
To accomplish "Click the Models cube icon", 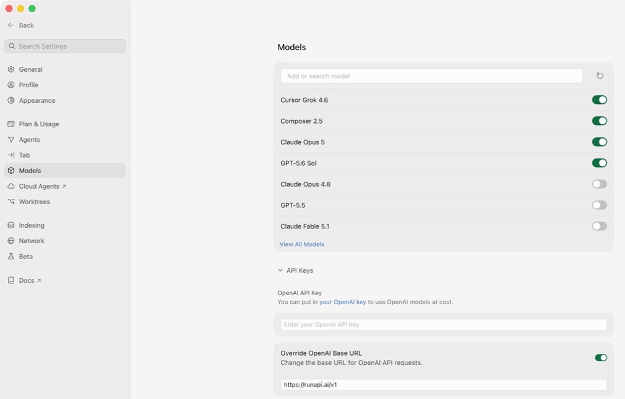I will coord(11,171).
